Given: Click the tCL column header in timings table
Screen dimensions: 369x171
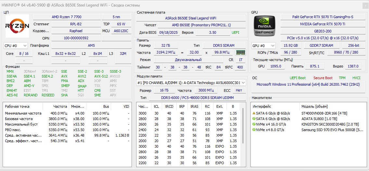Looking at the screenshot, I should pyautogui.click(x=157, y=106).
